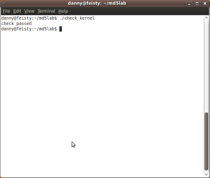This screenshot has width=210, height=178.
Task: Click the scrollbar up arrow
Action: click(206, 18)
